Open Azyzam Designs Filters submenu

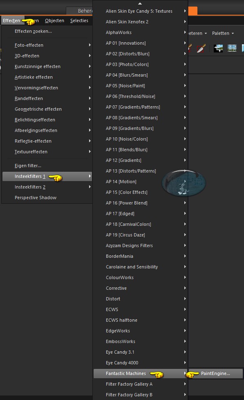[141, 245]
